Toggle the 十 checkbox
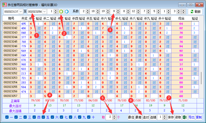 (x=89, y=117)
